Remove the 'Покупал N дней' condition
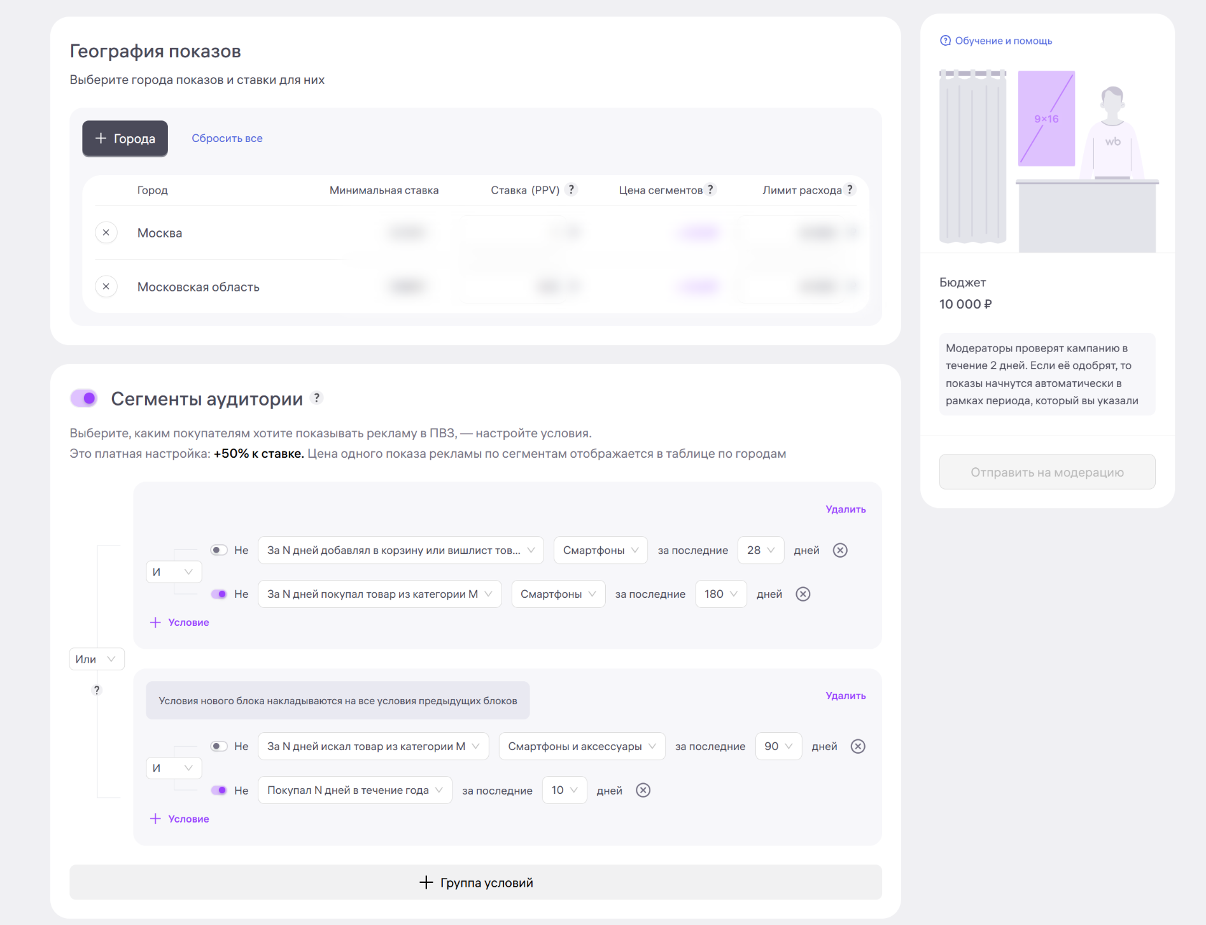The image size is (1206, 925). [x=643, y=791]
